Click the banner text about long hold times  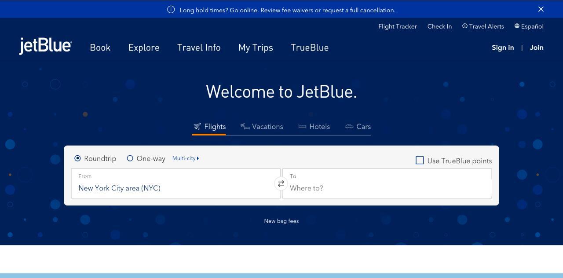(x=288, y=10)
